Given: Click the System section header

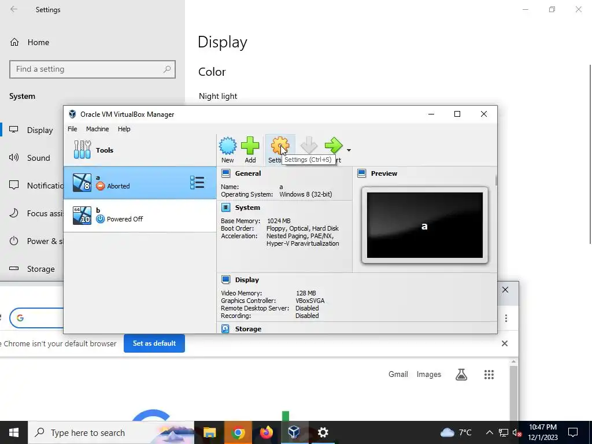Looking at the screenshot, I should (x=247, y=208).
